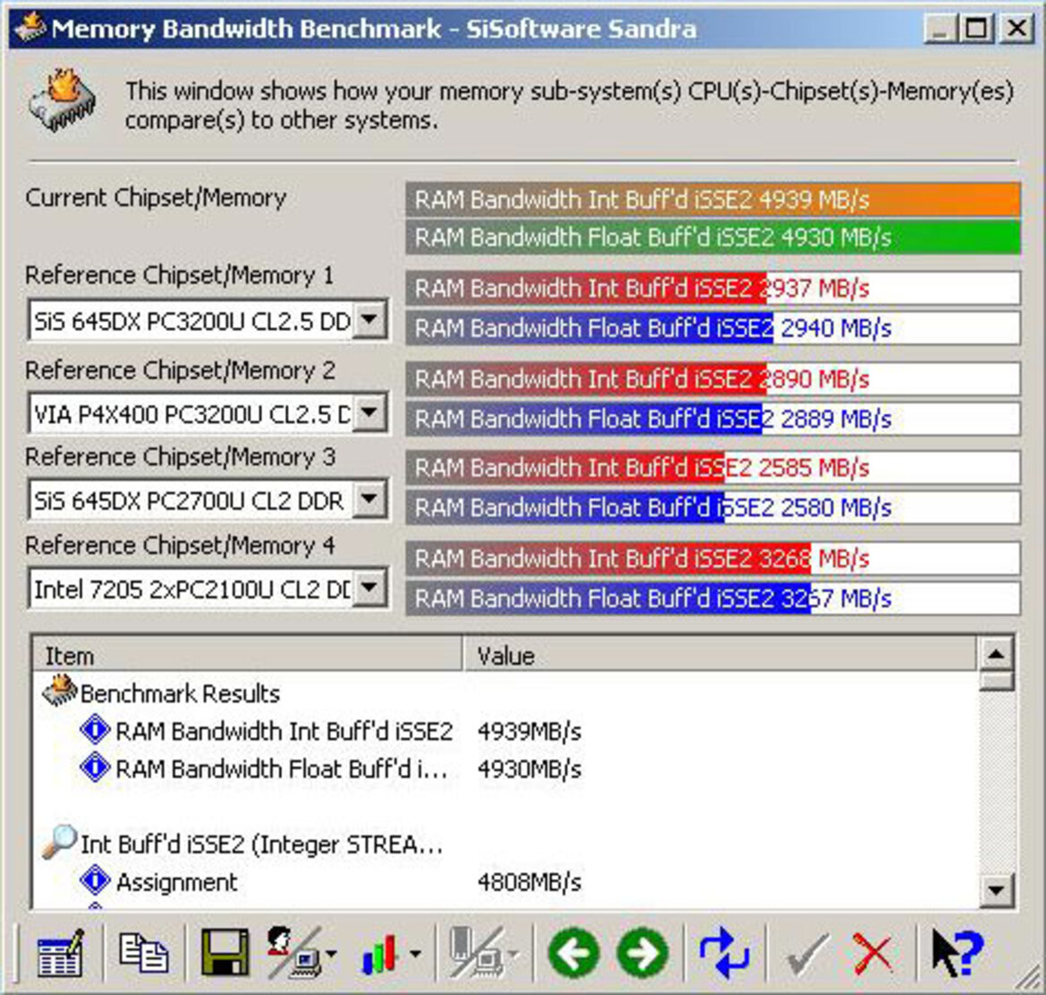Click the Value column header
The width and height of the screenshot is (1046, 995).
719,655
